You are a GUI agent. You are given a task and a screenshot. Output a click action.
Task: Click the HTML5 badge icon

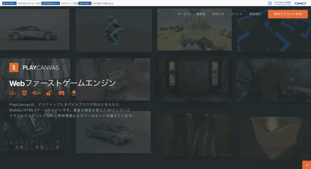pos(24,93)
